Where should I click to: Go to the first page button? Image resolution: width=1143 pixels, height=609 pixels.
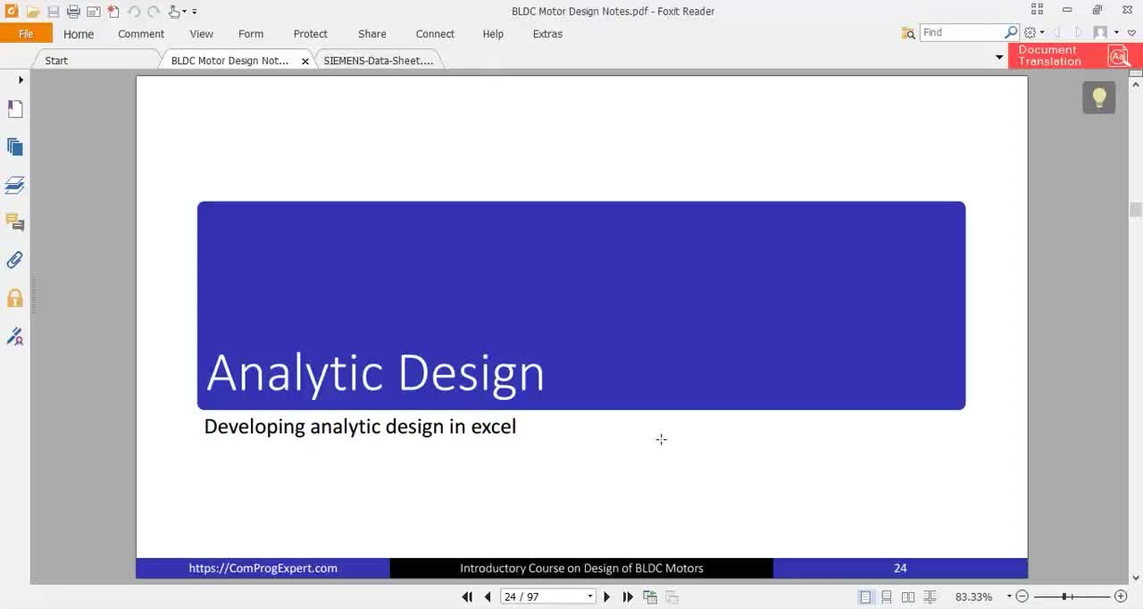[x=467, y=596]
